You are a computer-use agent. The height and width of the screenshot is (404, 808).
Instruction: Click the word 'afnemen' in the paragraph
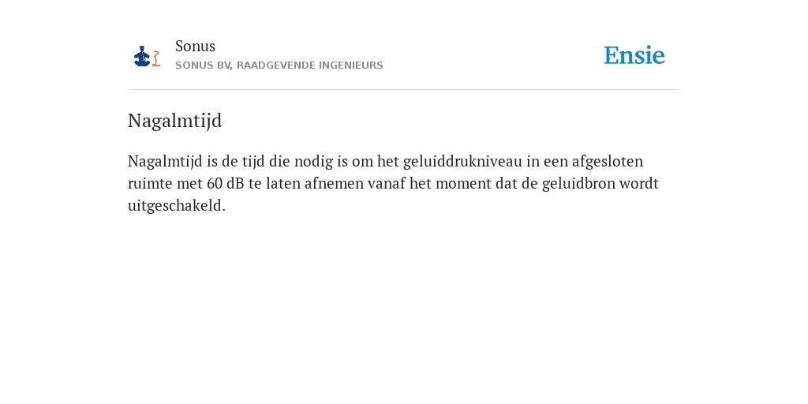click(334, 183)
